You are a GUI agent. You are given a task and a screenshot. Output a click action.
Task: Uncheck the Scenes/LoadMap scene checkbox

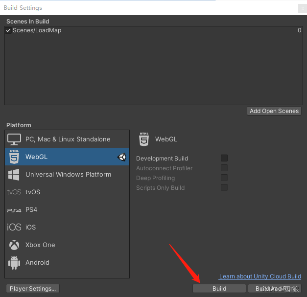[x=8, y=30]
